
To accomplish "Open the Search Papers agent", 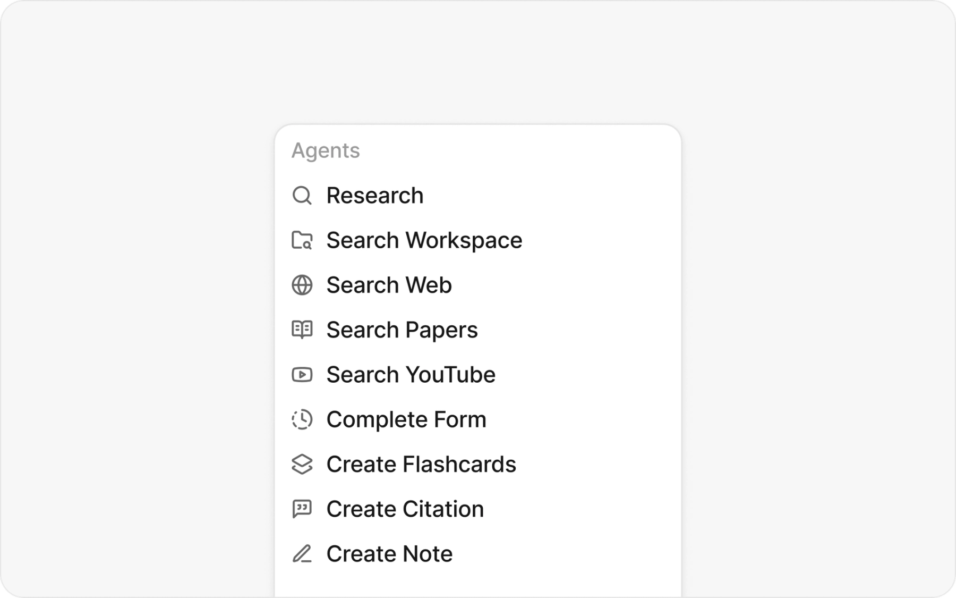I will [x=402, y=330].
